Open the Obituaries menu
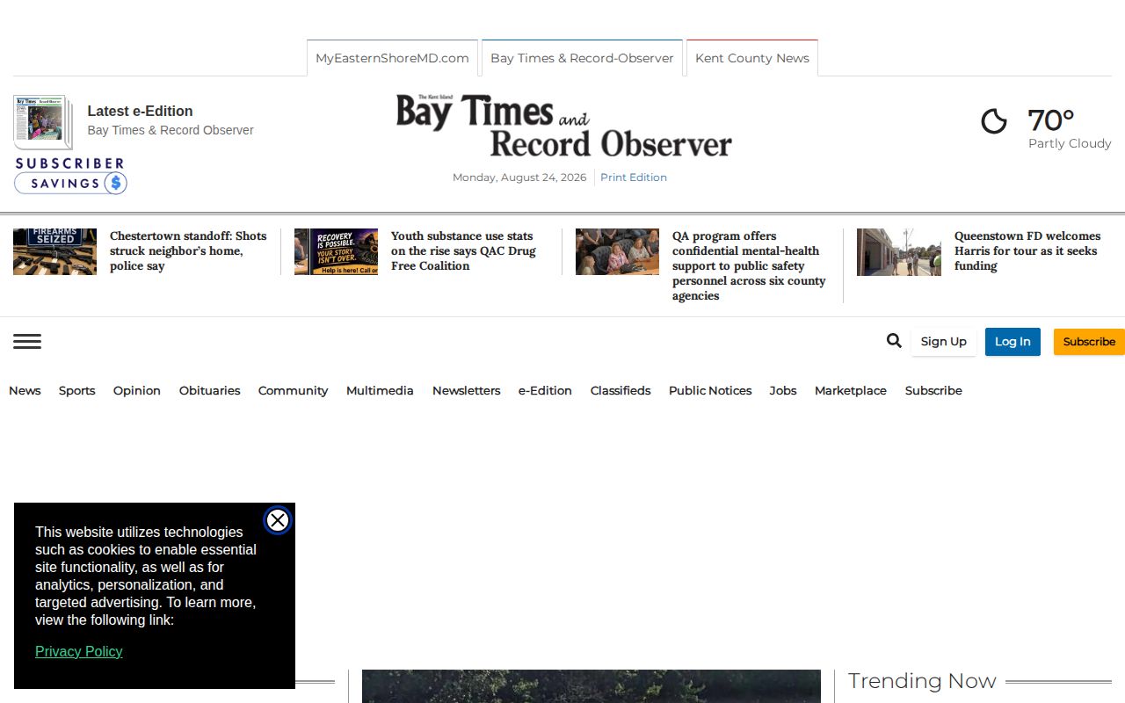Screen dimensions: 1125x703 pyautogui.click(x=210, y=390)
